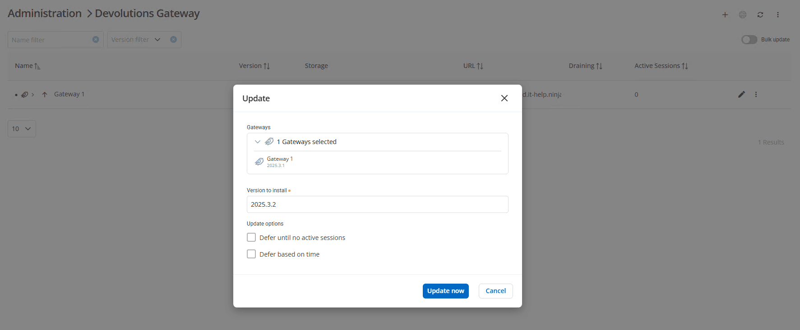Refresh the gateway list
The width and height of the screenshot is (800, 330).
point(760,15)
